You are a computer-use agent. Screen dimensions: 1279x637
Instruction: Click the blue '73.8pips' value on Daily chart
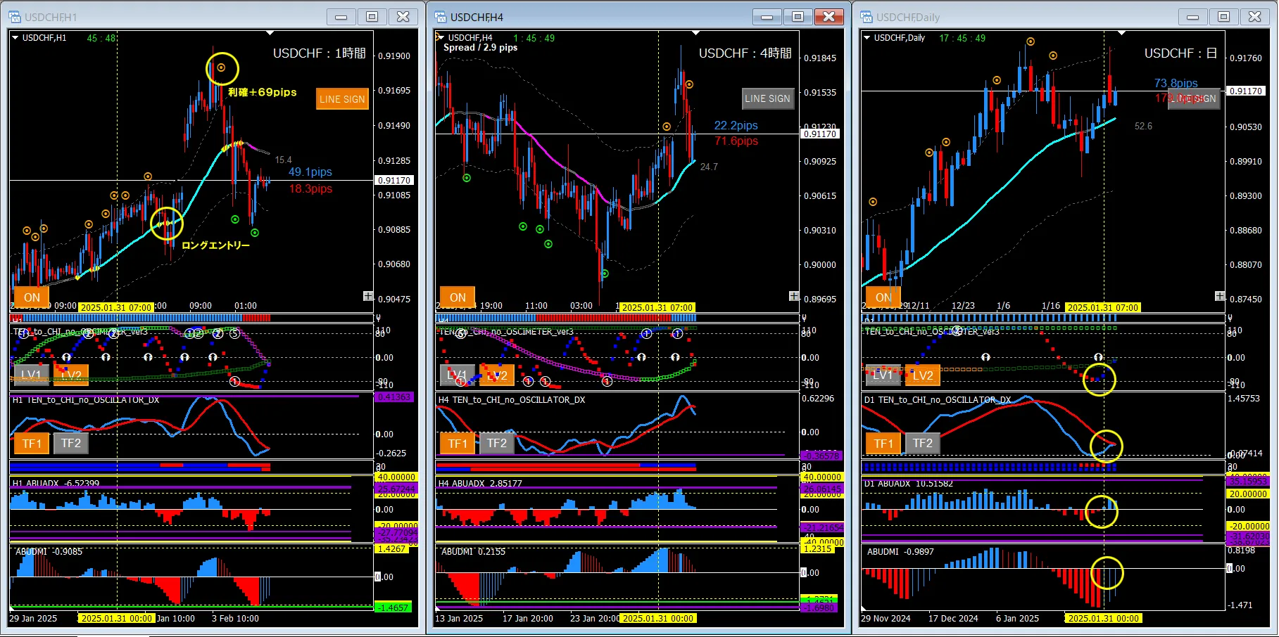pos(1176,84)
